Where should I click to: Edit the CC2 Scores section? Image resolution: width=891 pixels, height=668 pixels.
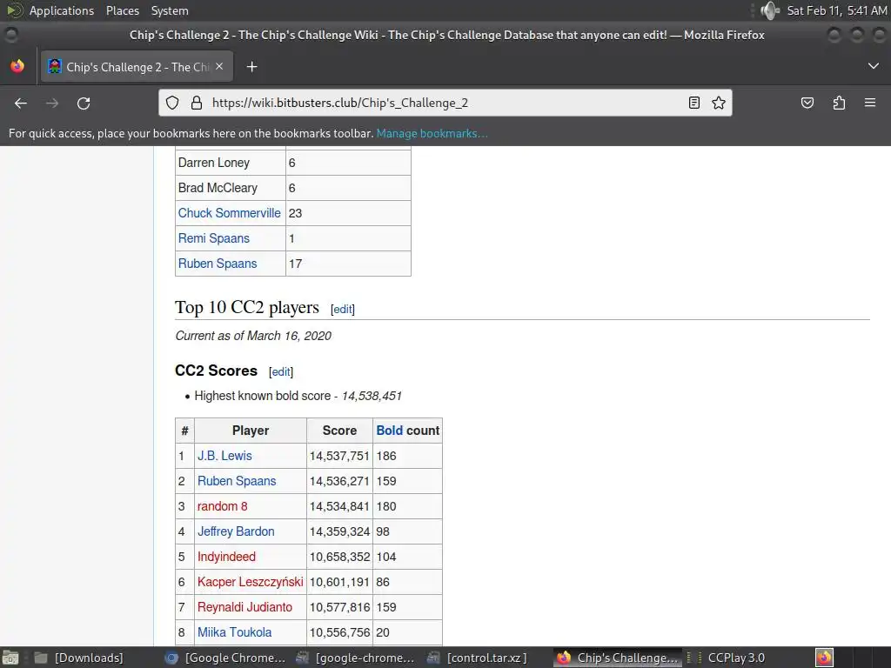(281, 371)
